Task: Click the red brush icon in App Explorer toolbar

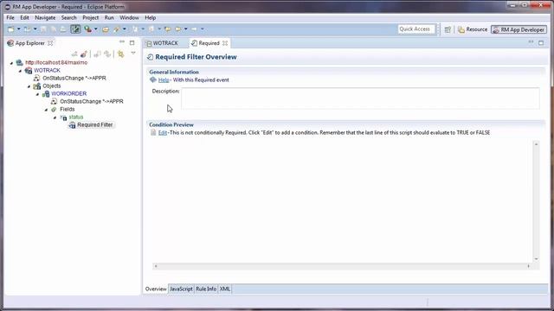Action: [x=84, y=54]
